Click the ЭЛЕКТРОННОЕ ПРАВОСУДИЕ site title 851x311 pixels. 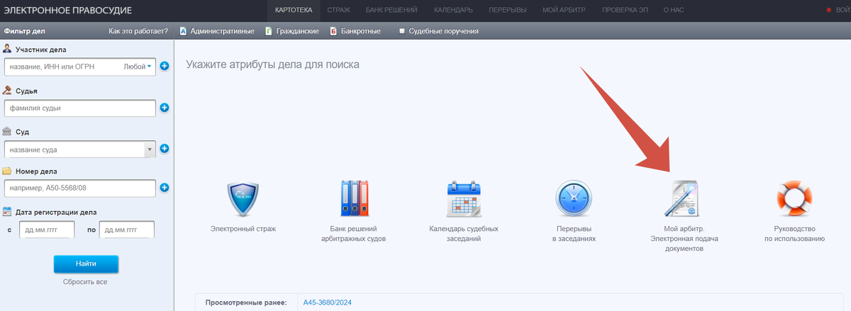click(67, 11)
